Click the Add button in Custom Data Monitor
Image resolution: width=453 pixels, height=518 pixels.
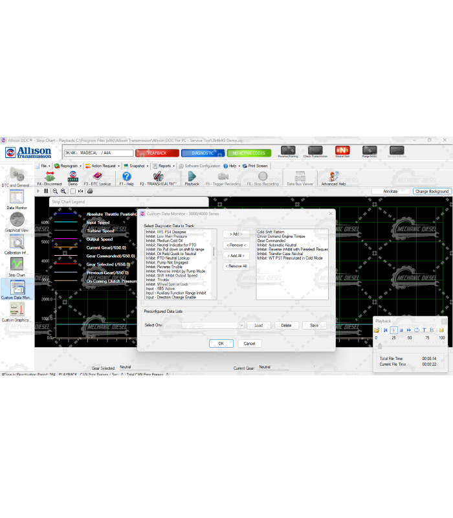point(236,234)
